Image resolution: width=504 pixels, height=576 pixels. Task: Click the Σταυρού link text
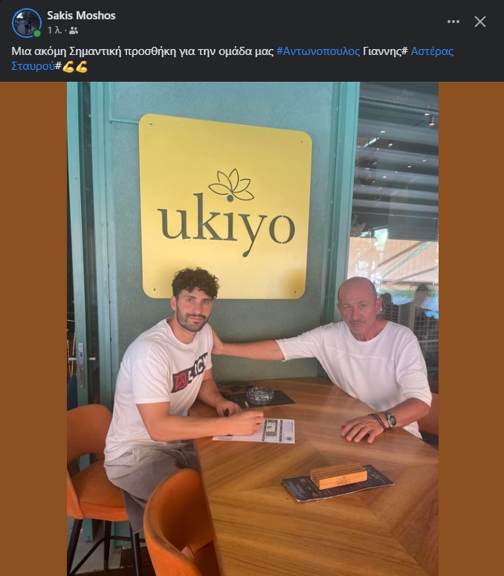[x=33, y=66]
